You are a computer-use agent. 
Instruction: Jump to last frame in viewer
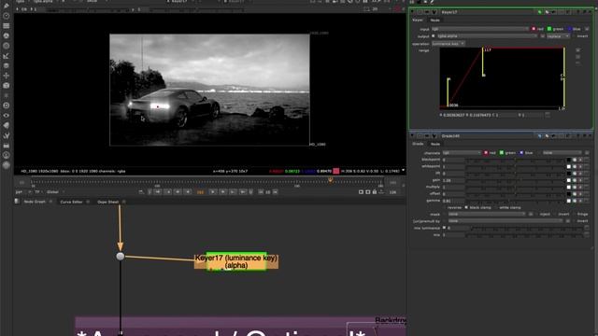(x=243, y=192)
